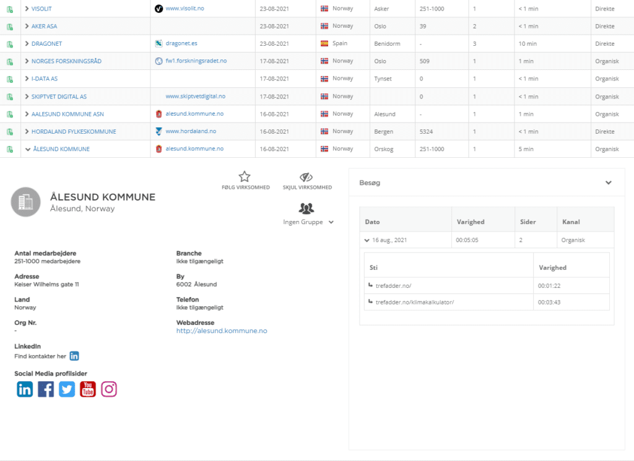Click the favicon beside fw1.forskningsradet.no

pos(159,61)
